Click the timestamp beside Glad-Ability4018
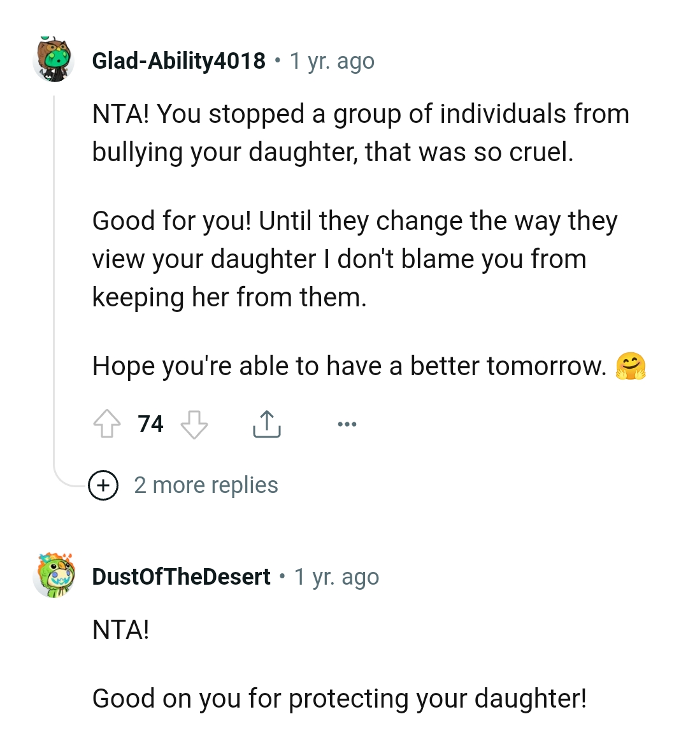 tap(332, 61)
